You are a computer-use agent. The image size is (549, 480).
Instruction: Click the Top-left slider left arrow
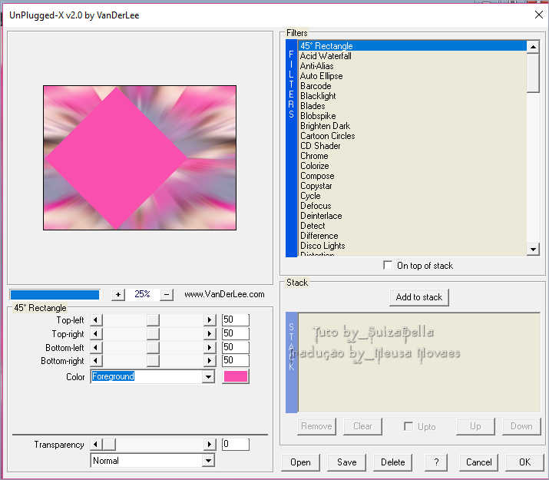click(96, 319)
